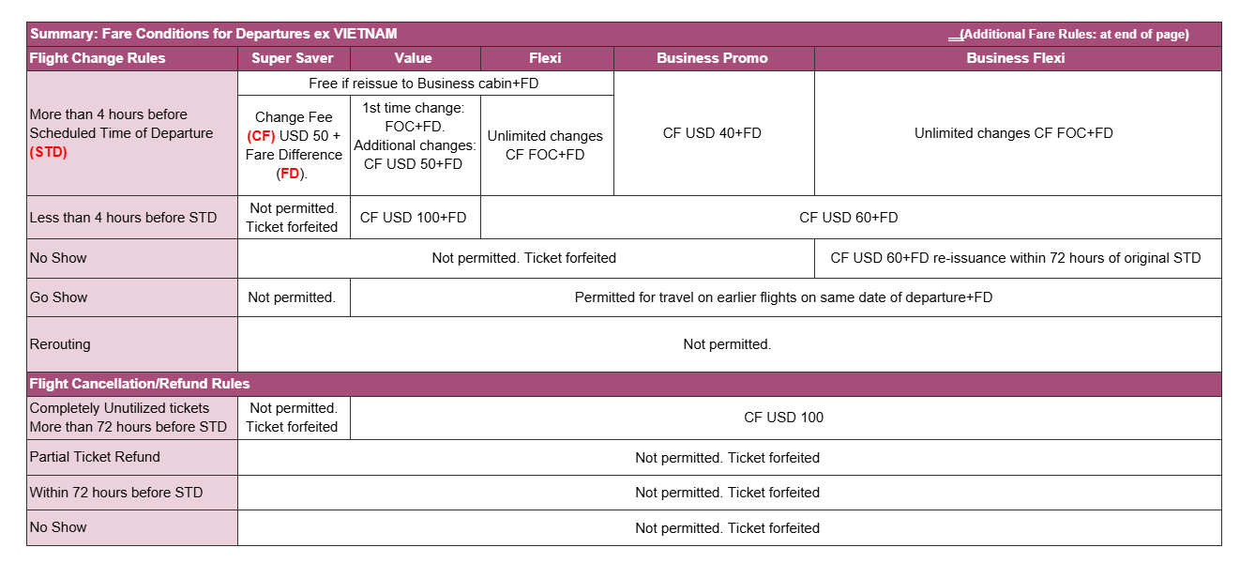Image resolution: width=1240 pixels, height=563 pixels.
Task: Click the 'CF USD 100' refund cell
Action: pyautogui.click(x=785, y=418)
